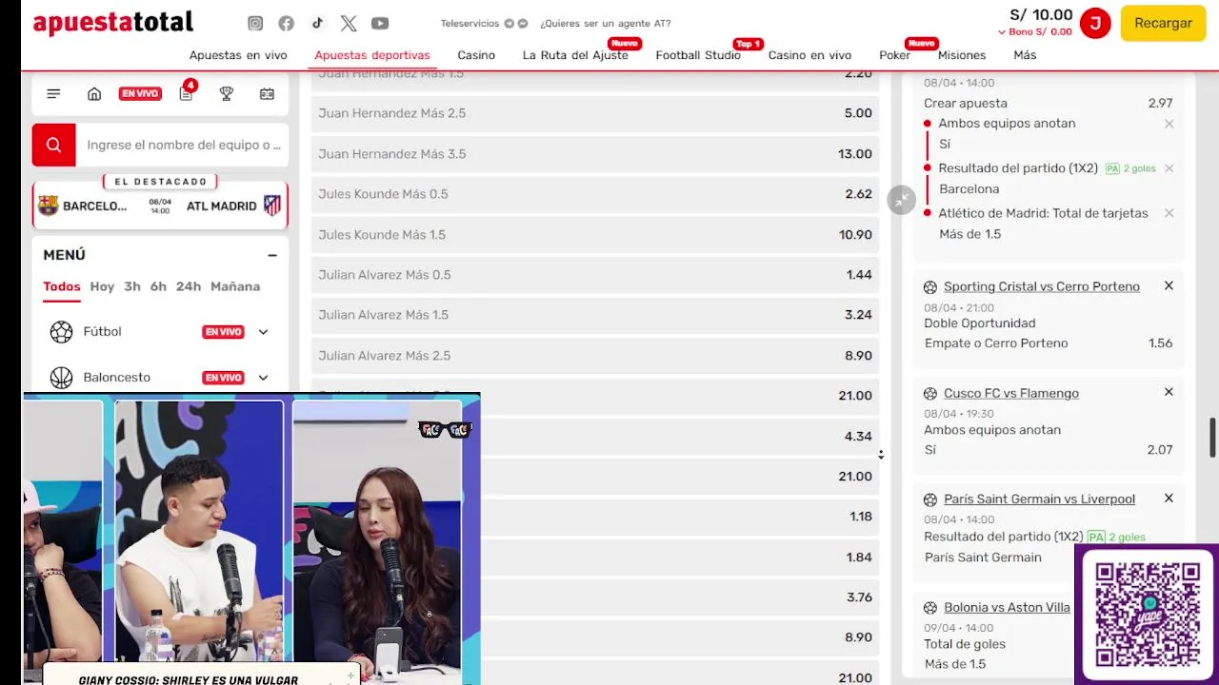Click the Fútbol soccer ball icon
1219x685 pixels.
point(61,331)
